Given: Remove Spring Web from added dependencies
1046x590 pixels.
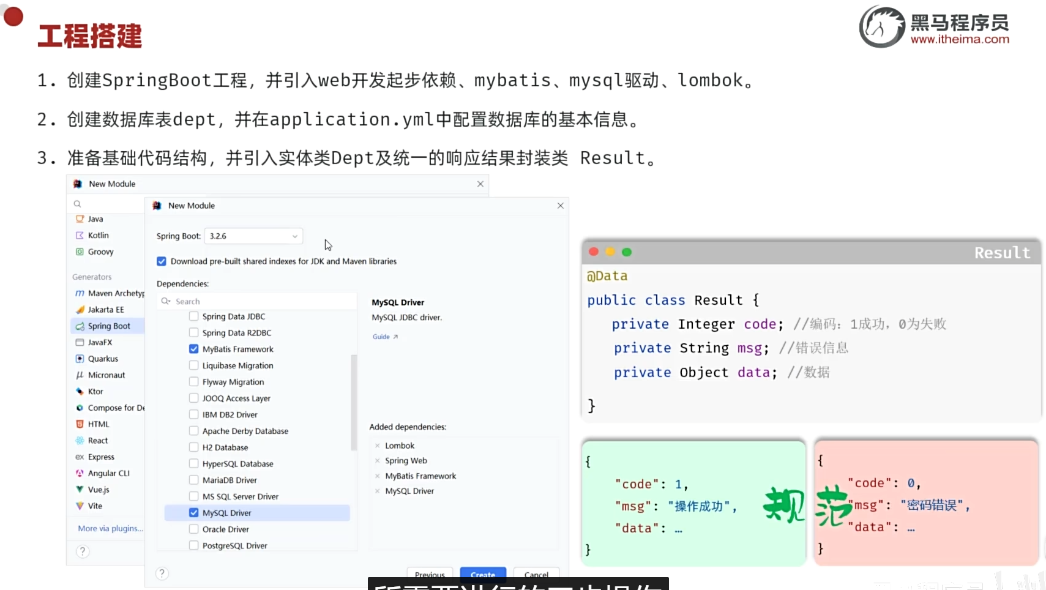Looking at the screenshot, I should click(378, 461).
